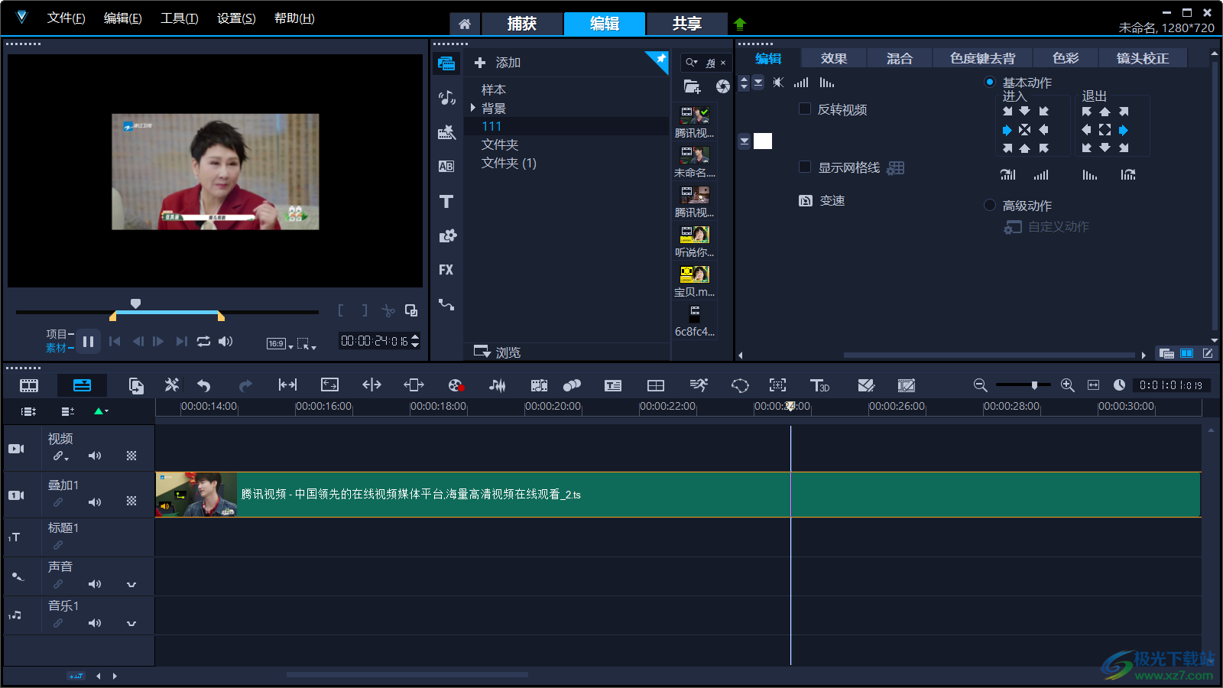1223x688 pixels.
Task: Mute the 叠加1 track speaker
Action: pyautogui.click(x=95, y=502)
